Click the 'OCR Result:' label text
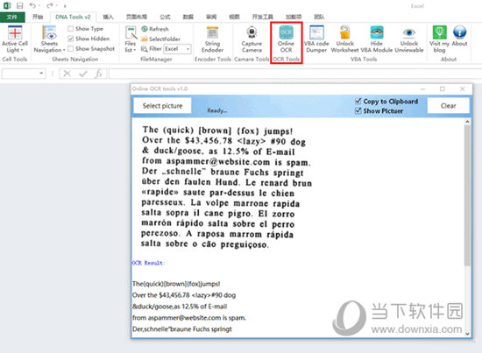482x353 pixels. pos(148,263)
